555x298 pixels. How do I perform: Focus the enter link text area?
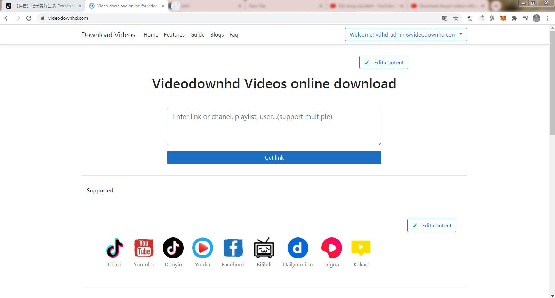click(274, 127)
